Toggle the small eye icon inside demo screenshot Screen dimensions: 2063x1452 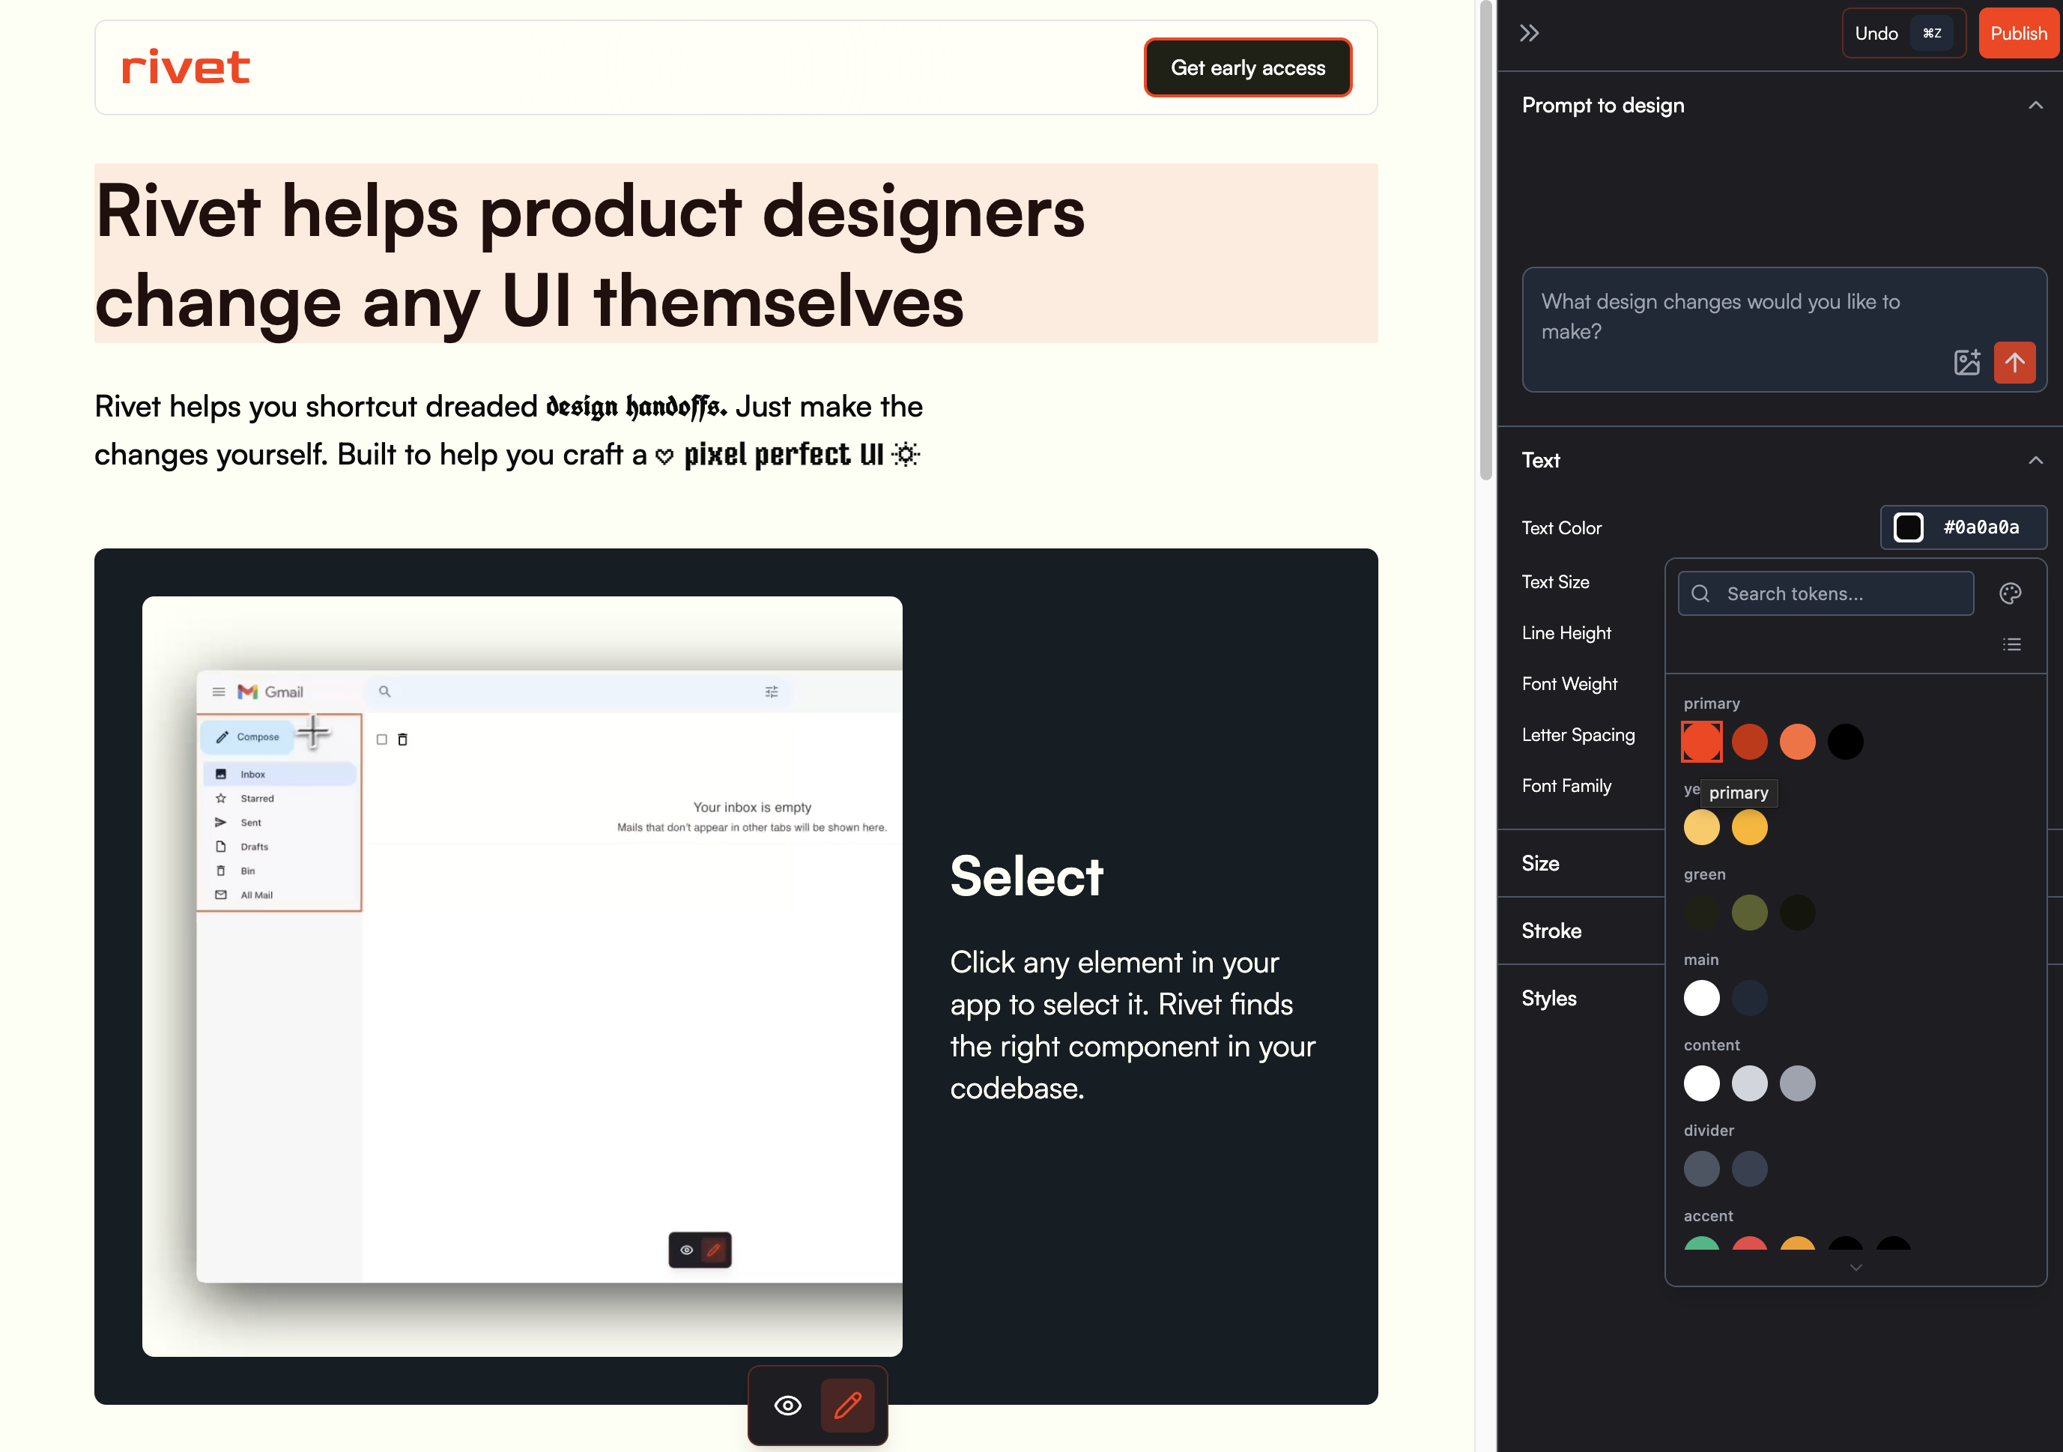point(686,1250)
